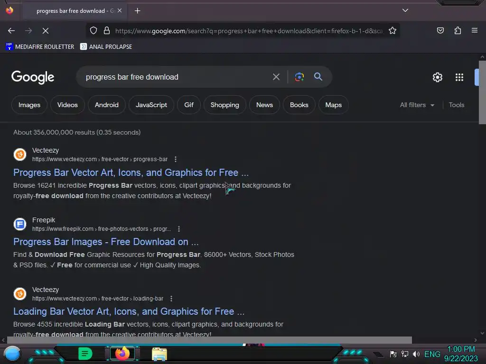Bookmark this page with the star icon
This screenshot has width=486, height=364.
pos(393,31)
